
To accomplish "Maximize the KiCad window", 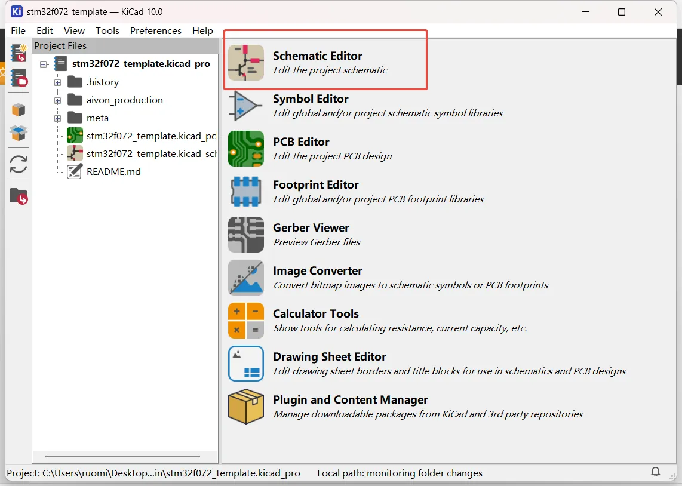I will pyautogui.click(x=622, y=12).
